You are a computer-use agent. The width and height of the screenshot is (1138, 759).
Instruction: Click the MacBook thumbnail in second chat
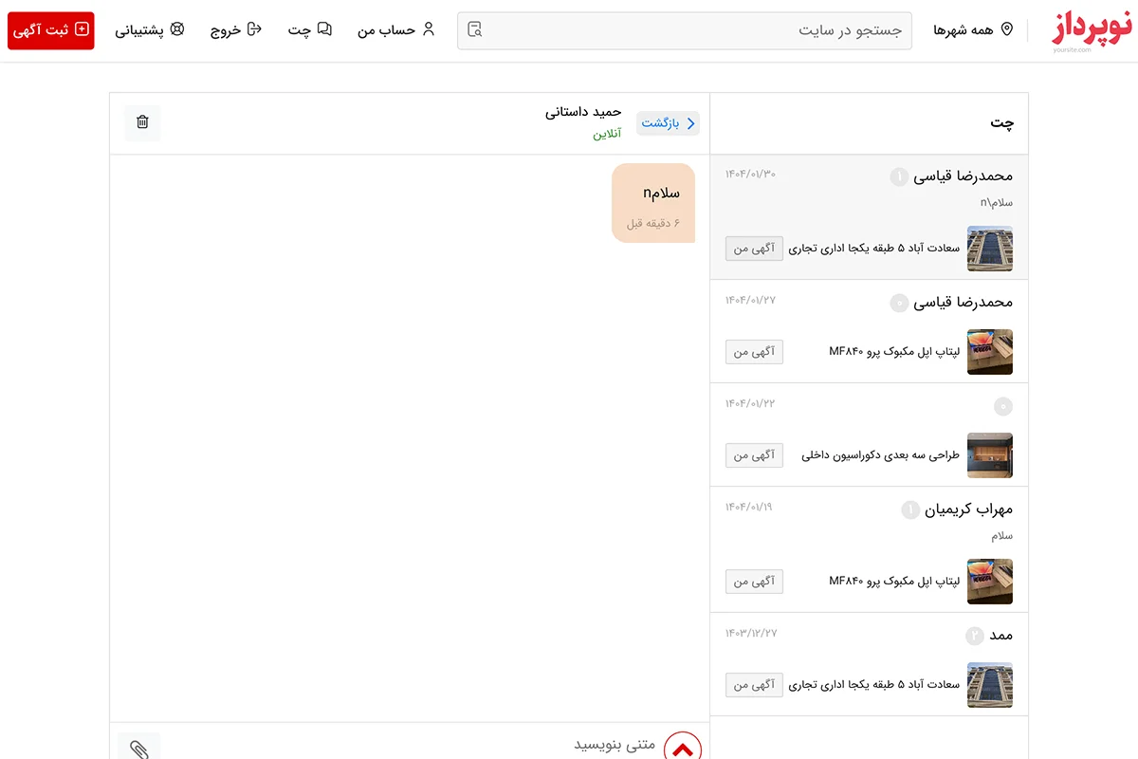tap(989, 352)
